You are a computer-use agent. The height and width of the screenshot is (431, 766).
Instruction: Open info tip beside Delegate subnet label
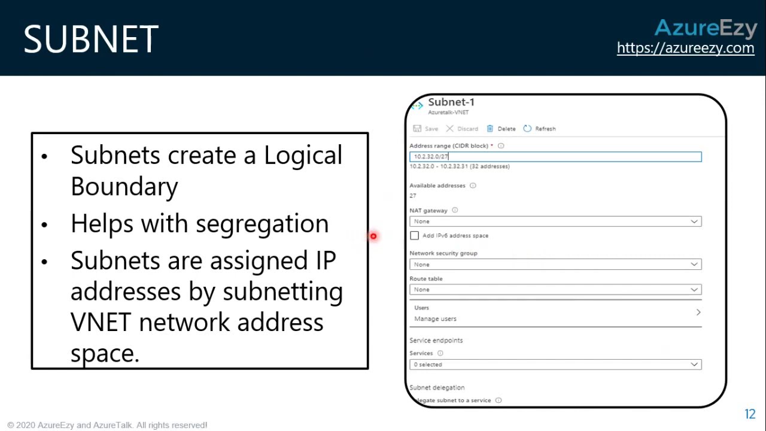click(x=498, y=400)
